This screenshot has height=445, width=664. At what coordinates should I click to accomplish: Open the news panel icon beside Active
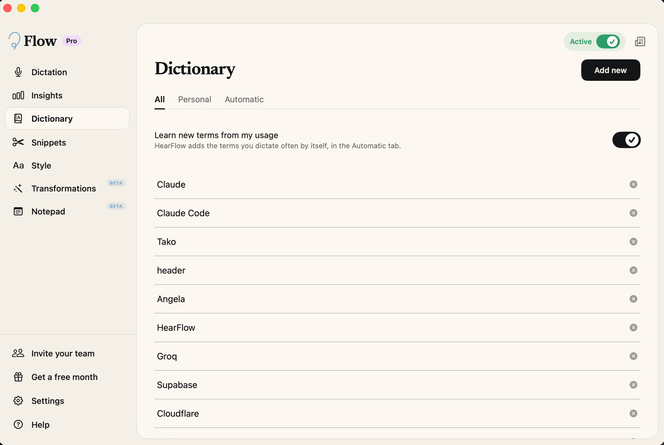pyautogui.click(x=640, y=41)
